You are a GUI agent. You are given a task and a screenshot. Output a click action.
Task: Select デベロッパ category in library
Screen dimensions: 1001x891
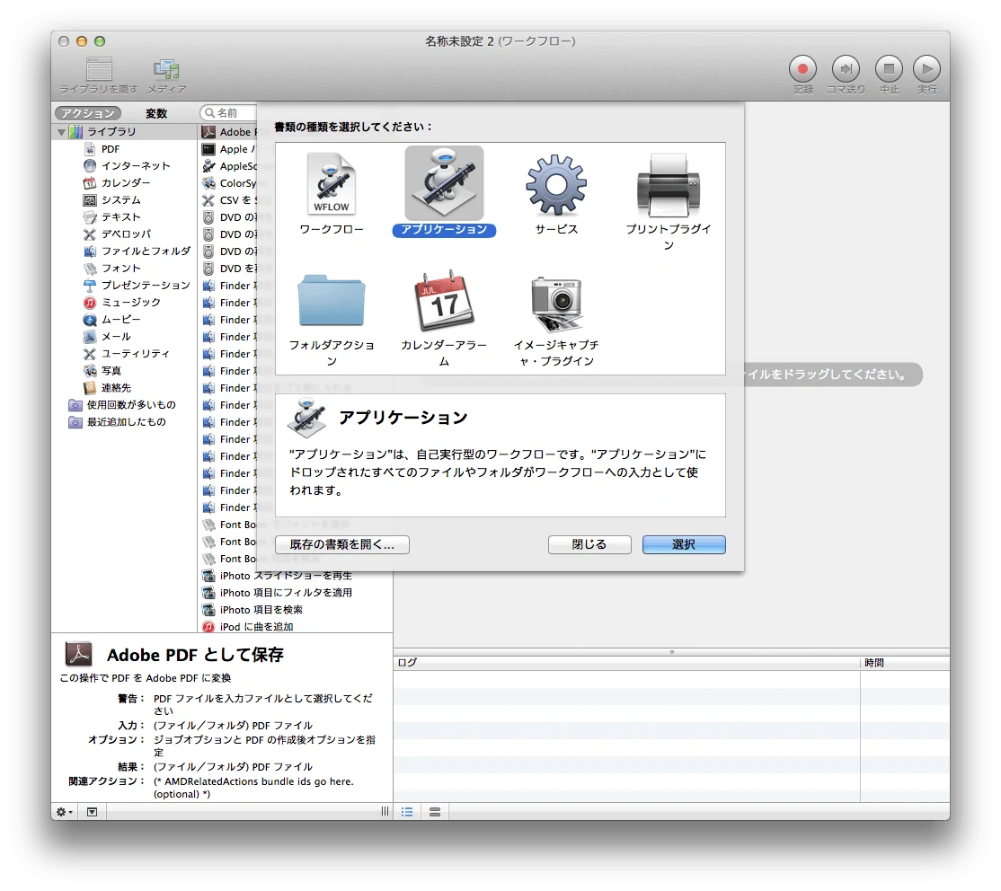click(x=125, y=234)
